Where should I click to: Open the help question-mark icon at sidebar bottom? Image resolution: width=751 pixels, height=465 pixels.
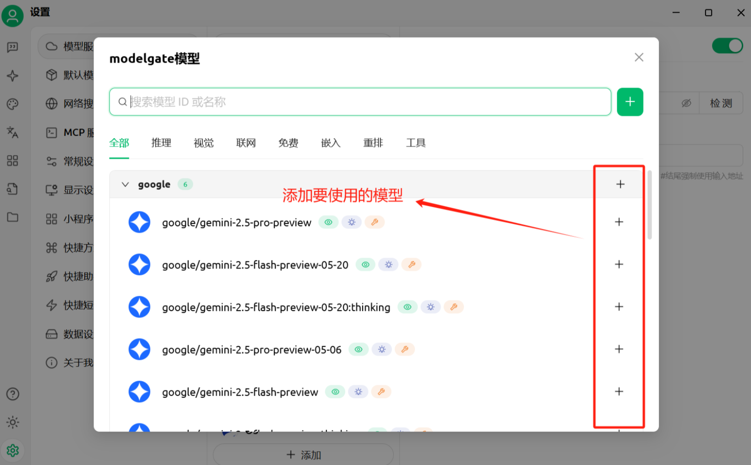tap(12, 393)
